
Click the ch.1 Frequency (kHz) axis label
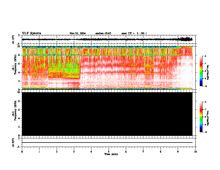[14, 65]
